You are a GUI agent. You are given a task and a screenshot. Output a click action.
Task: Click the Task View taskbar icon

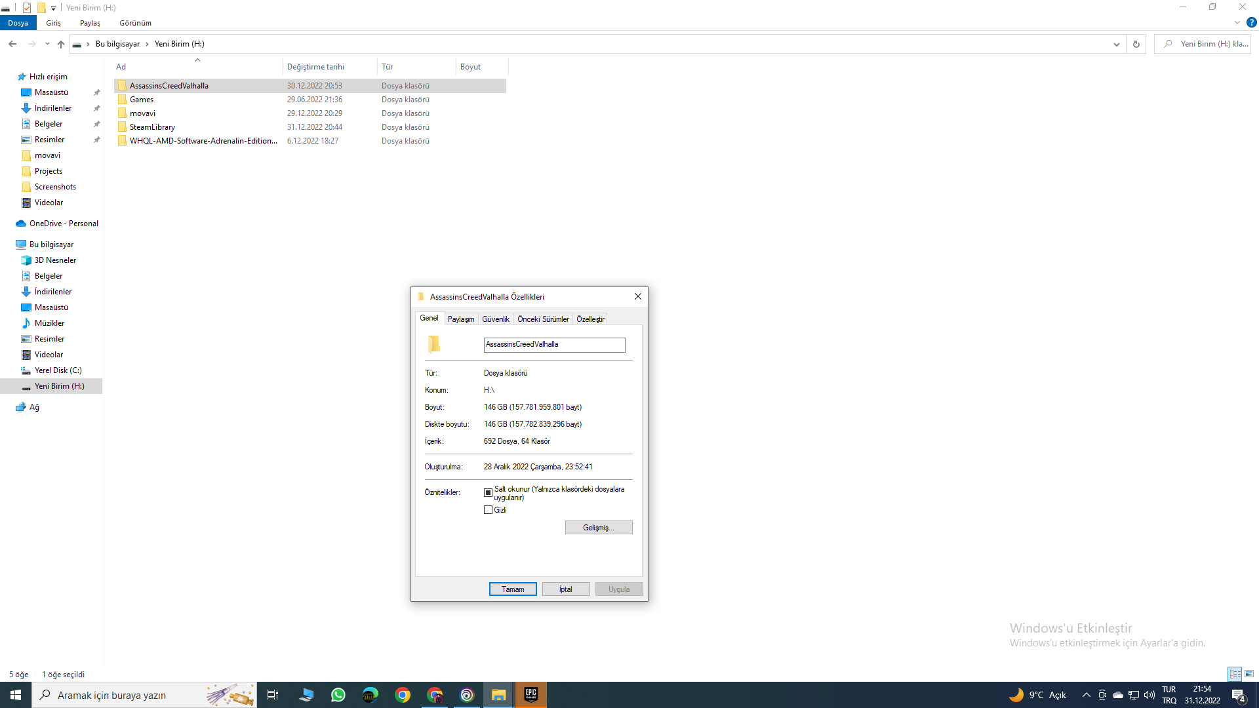click(x=273, y=695)
